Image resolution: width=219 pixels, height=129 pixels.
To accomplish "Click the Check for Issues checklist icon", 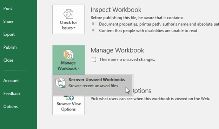I will (68, 14).
